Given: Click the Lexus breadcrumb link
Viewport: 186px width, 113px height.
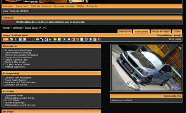Looking at the screenshot, I should [28, 28].
